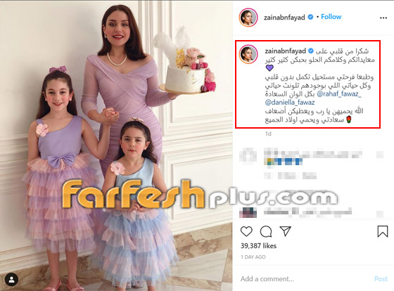The image size is (394, 291).
Task: Follow zainabnfayad
Action: click(x=331, y=17)
